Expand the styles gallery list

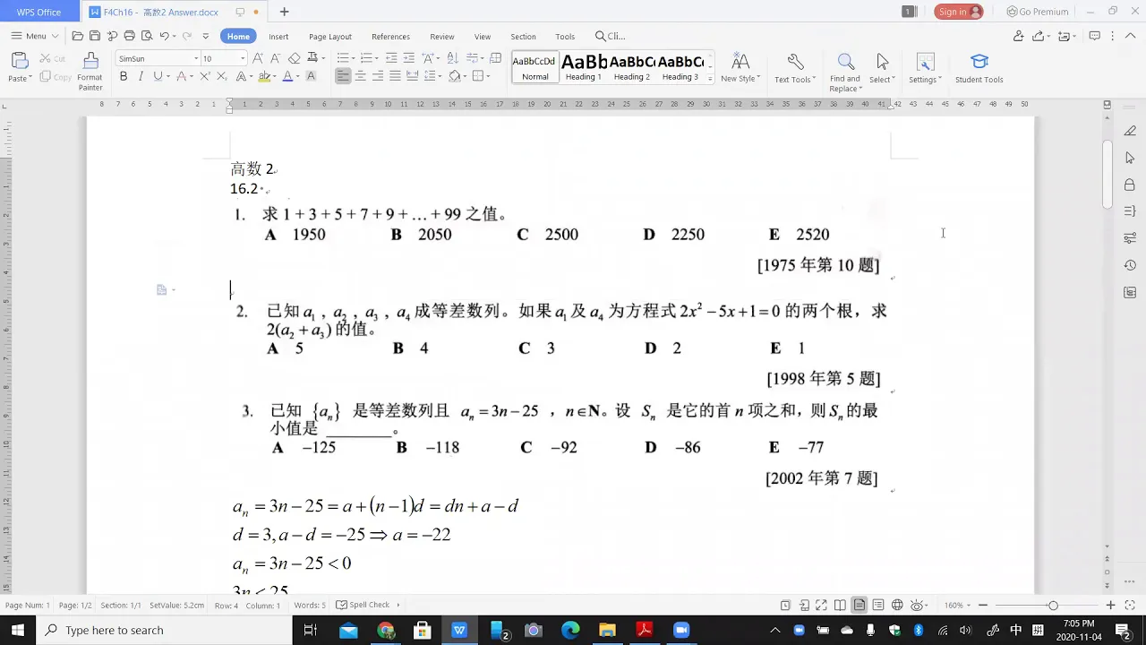pos(710,79)
